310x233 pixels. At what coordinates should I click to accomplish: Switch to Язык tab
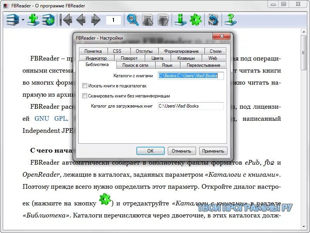167,65
